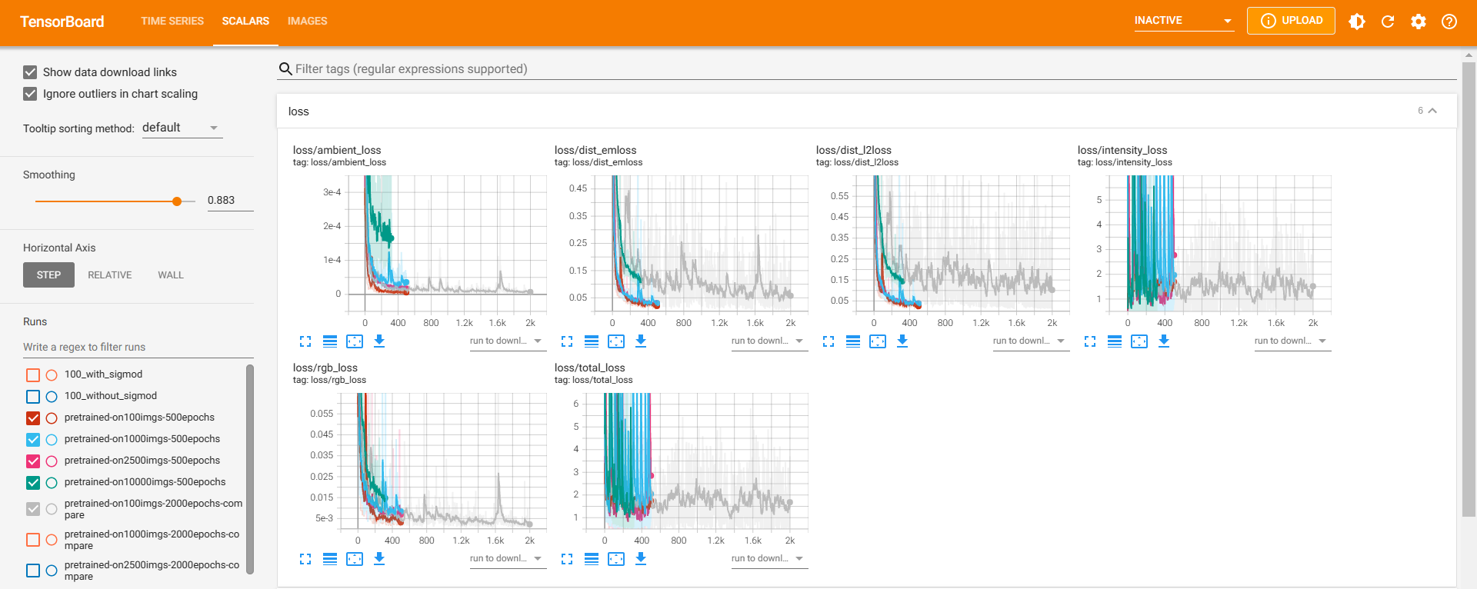
Task: Expand dist_emloss chart to full size
Action: click(x=567, y=341)
